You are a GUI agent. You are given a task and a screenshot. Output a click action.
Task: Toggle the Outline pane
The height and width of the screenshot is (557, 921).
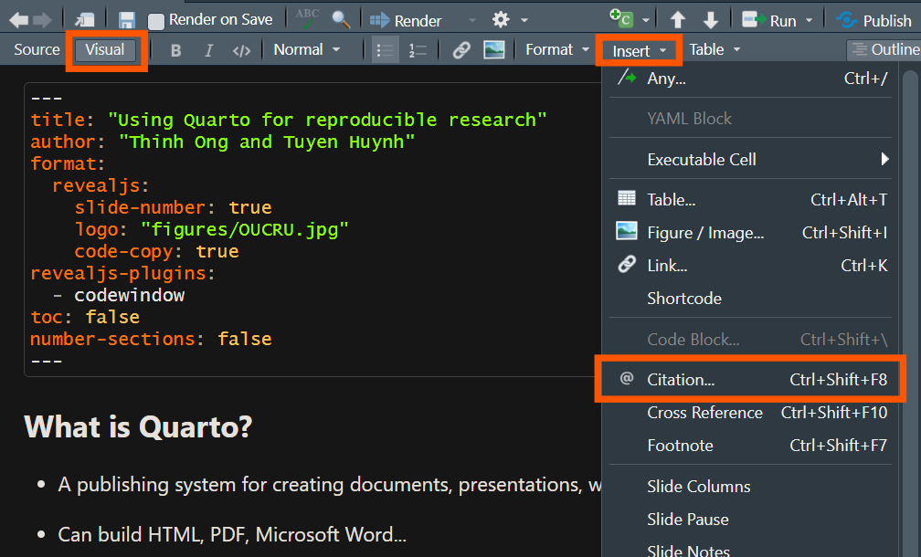tap(883, 49)
